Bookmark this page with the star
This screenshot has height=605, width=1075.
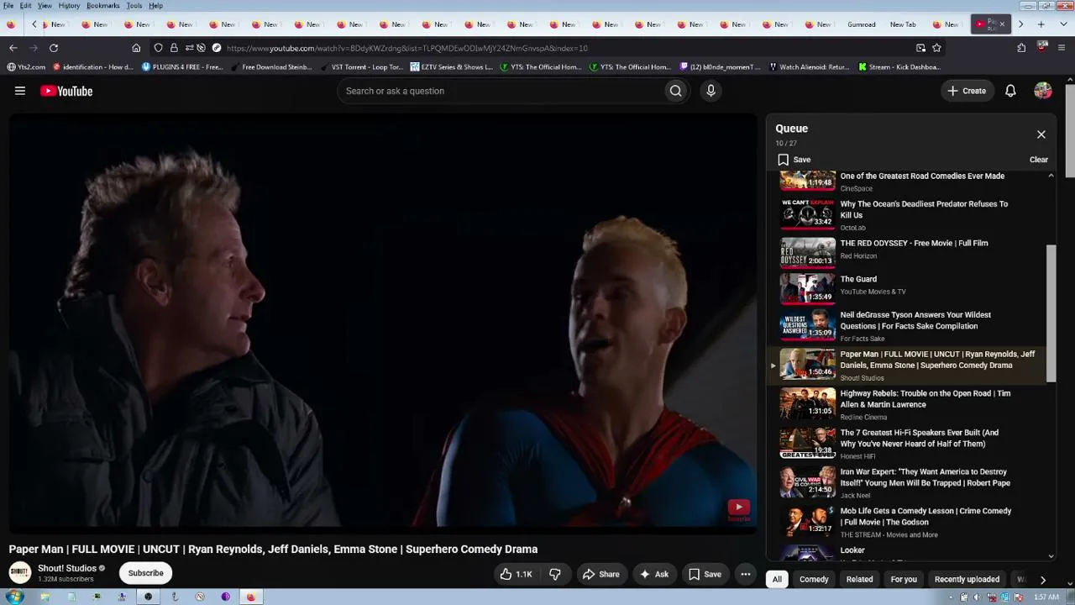coord(936,48)
